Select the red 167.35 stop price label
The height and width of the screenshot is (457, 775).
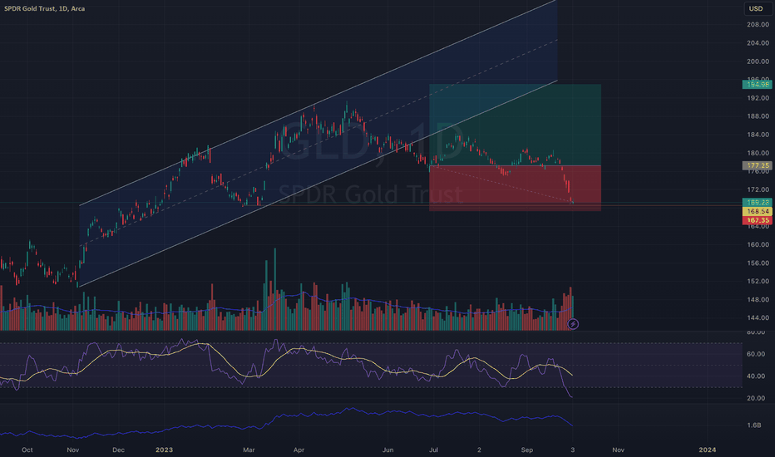coord(758,220)
